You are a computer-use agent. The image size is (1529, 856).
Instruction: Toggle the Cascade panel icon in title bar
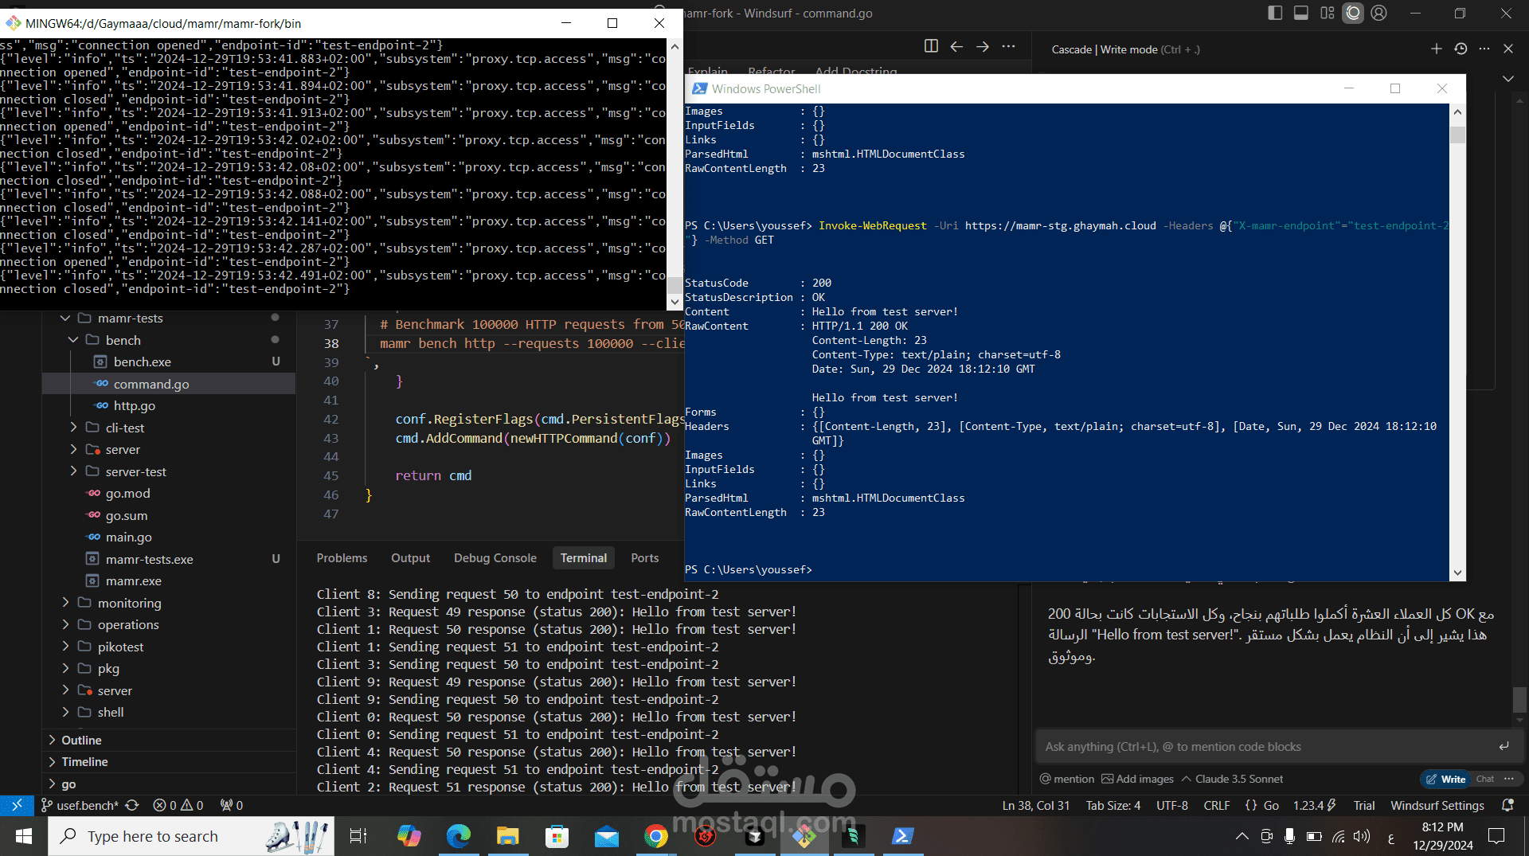(1353, 13)
